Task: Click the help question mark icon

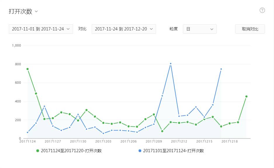Action: 262,11
